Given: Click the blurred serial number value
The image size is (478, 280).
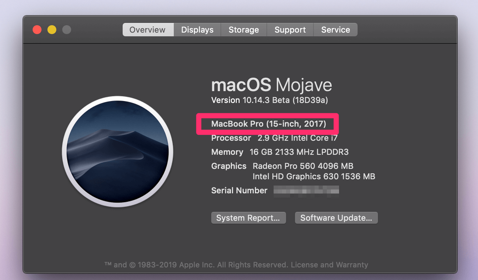Looking at the screenshot, I should pos(306,191).
